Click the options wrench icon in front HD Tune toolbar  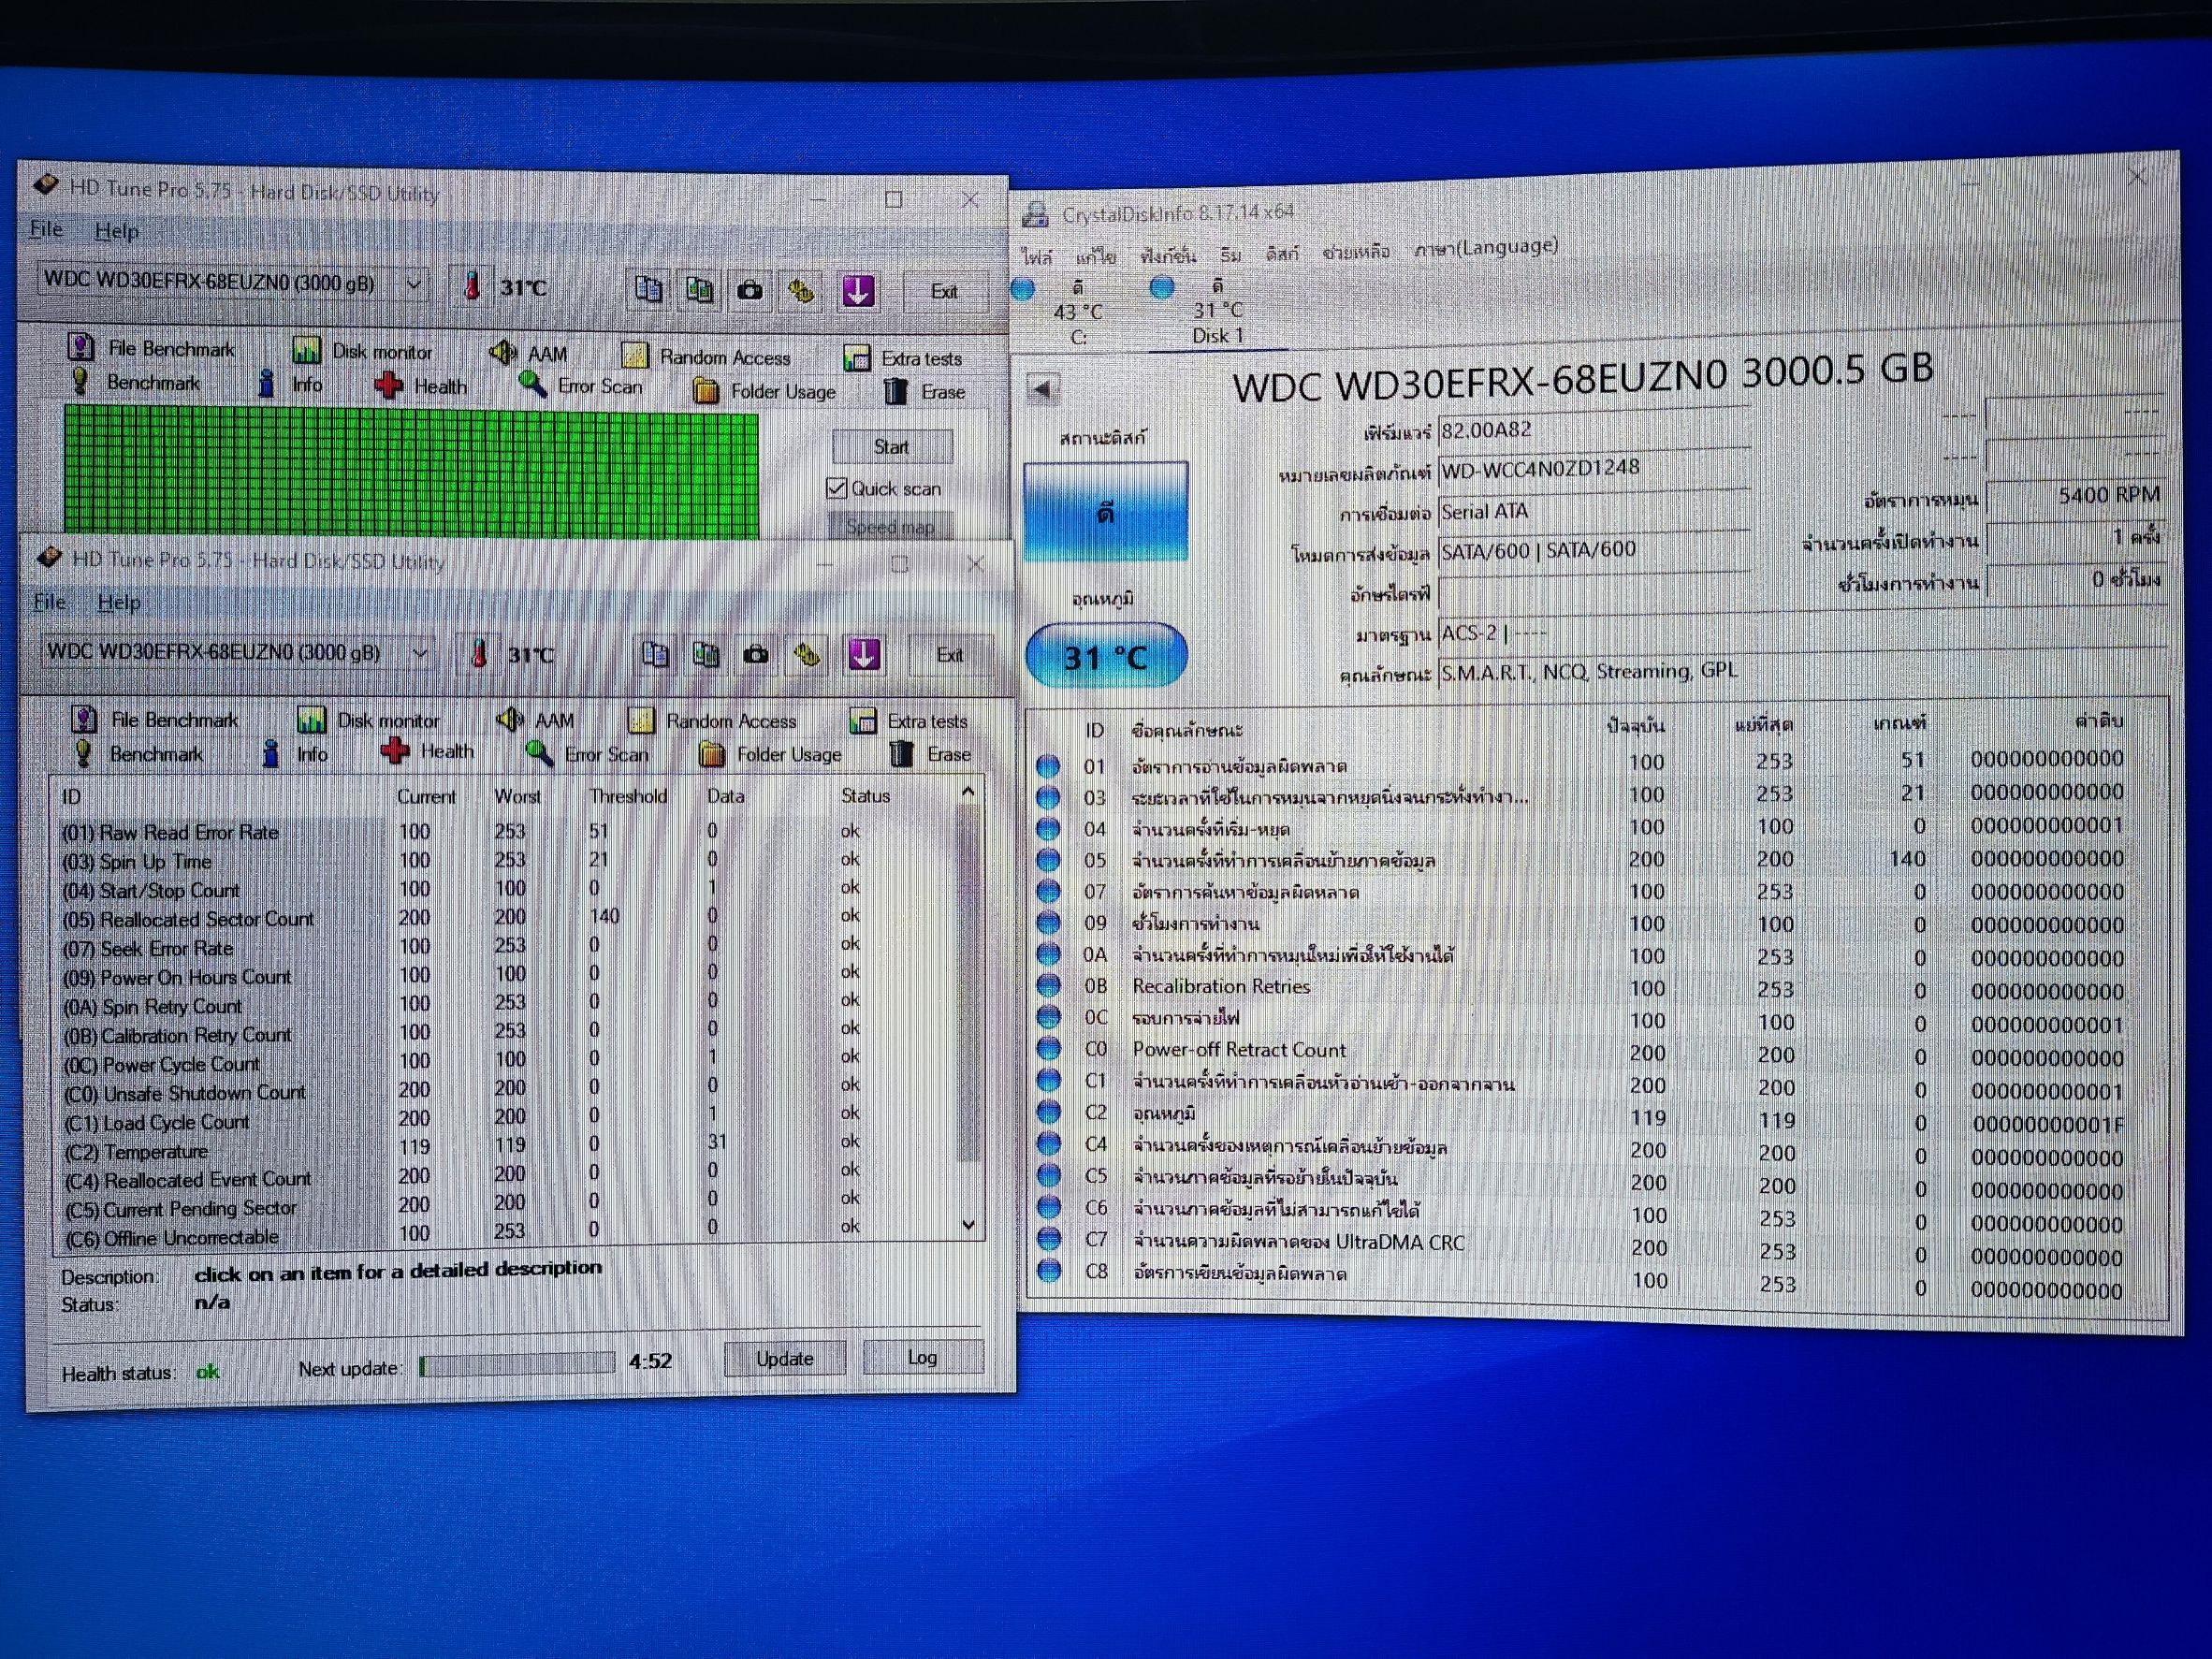(x=807, y=655)
